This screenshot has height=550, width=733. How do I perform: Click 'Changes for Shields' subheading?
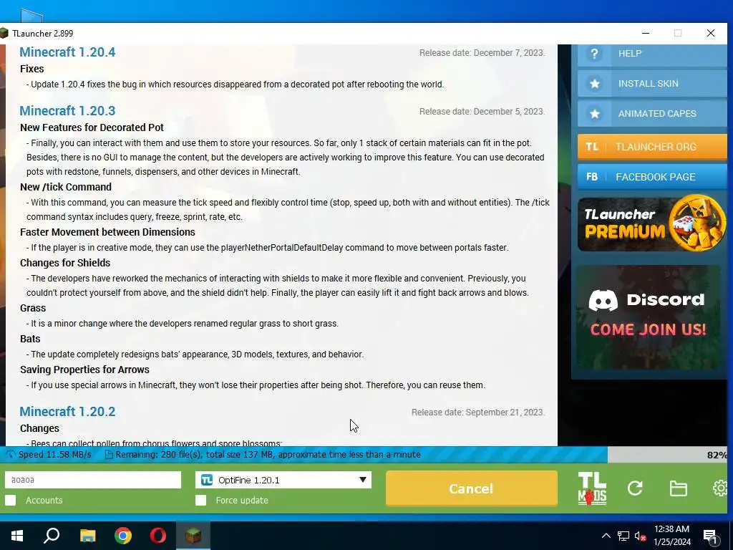(x=65, y=263)
